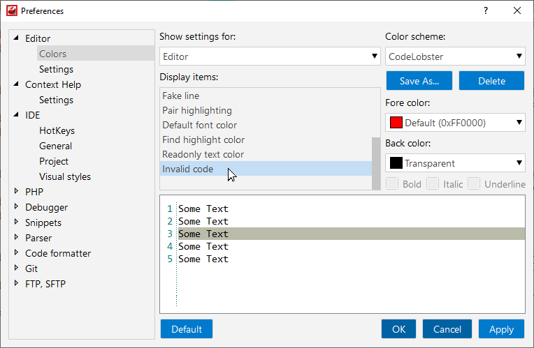
Task: Open the Show settings for dropdown
Action: [x=270, y=56]
